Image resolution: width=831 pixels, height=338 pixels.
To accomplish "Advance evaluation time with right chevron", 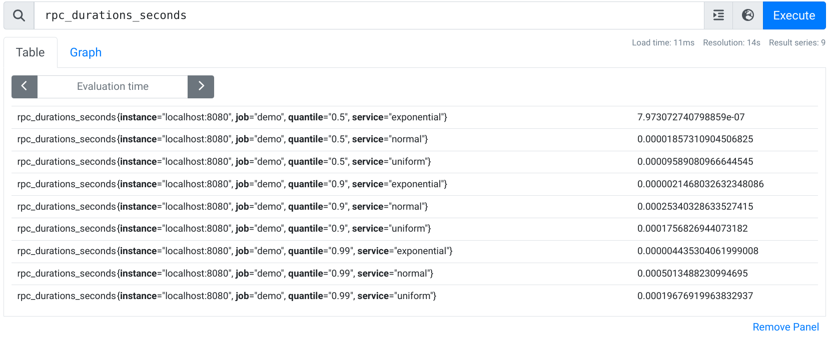I will coord(201,86).
